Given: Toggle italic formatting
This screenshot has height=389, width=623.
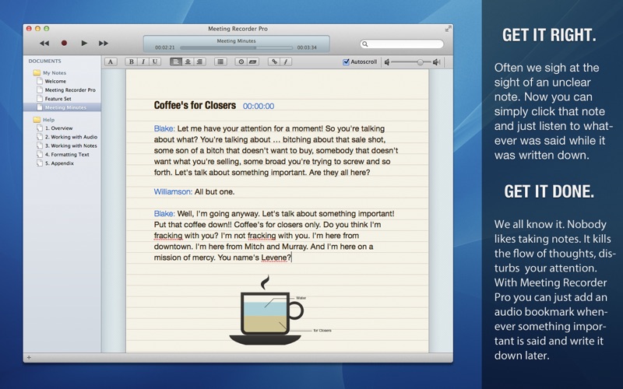Looking at the screenshot, I should 143,61.
